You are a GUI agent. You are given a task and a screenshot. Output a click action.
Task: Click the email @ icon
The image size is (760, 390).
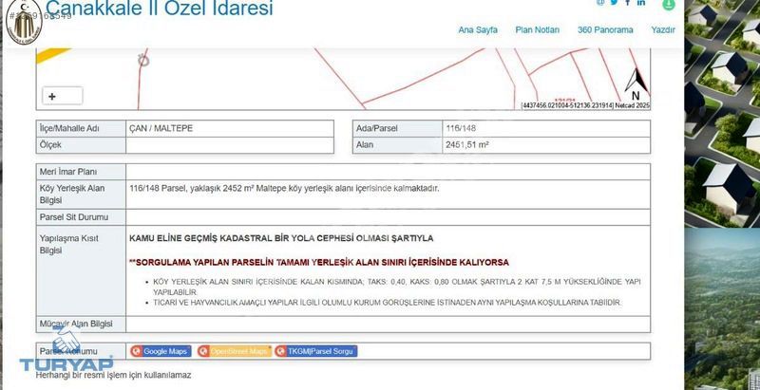600,3
